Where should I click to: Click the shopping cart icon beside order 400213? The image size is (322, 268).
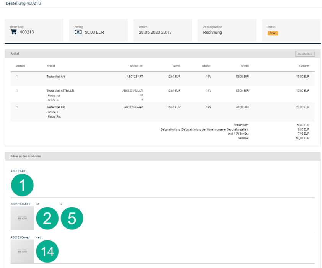14,32
